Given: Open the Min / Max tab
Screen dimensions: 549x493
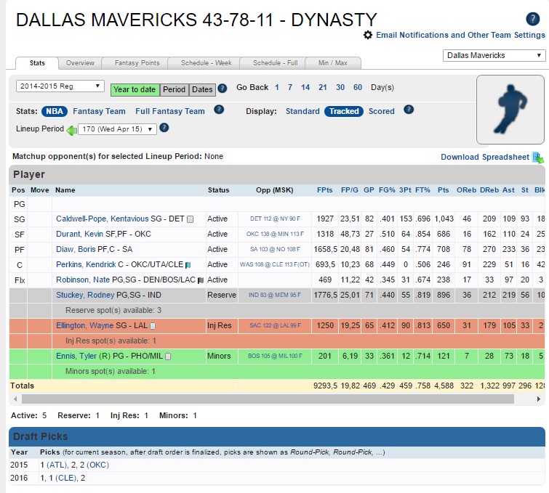Looking at the screenshot, I should (332, 63).
